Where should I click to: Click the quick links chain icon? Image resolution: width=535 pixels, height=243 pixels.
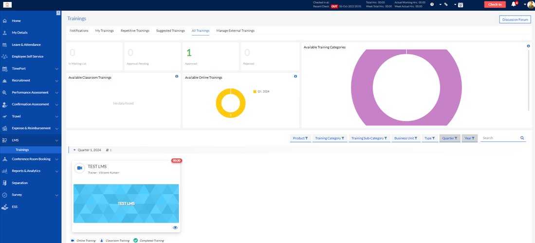[445, 4]
